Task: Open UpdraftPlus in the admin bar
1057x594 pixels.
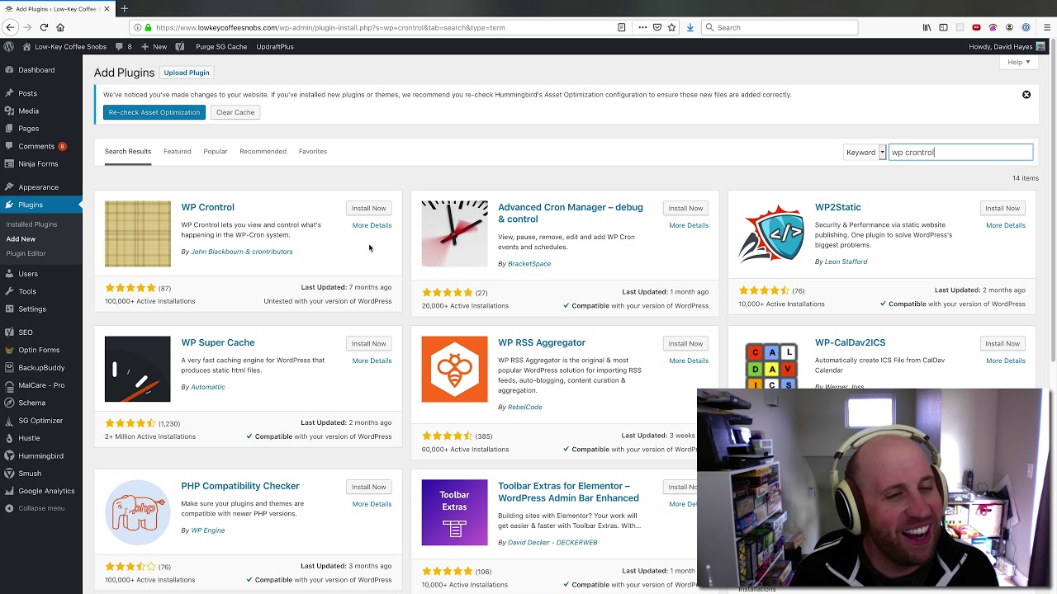Action: pos(275,46)
